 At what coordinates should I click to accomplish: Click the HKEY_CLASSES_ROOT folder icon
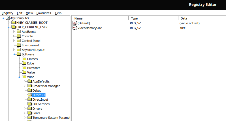13,22
